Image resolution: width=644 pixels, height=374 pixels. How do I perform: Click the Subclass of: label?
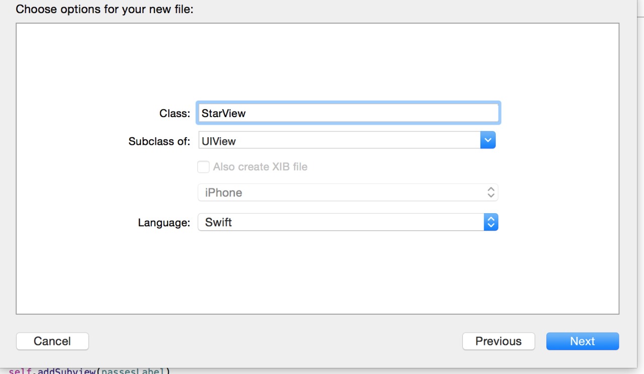[x=159, y=141]
